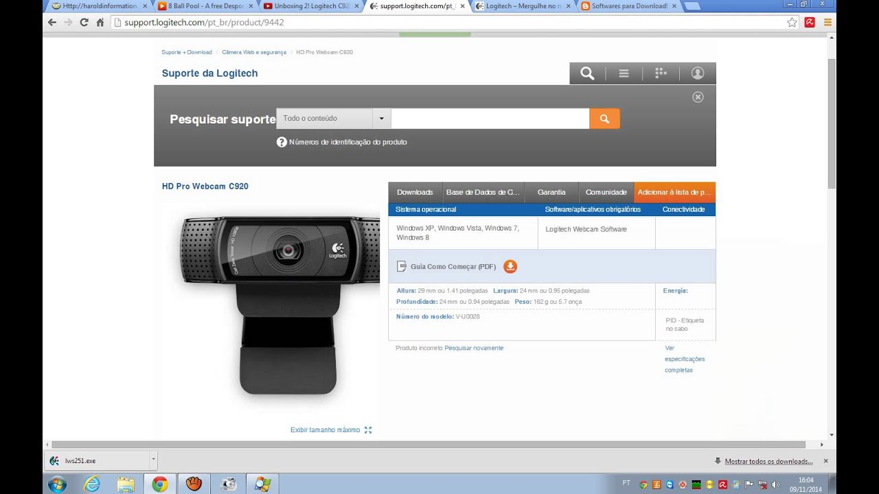Switch to the Base de Dados tab
The image size is (879, 494).
coord(483,192)
